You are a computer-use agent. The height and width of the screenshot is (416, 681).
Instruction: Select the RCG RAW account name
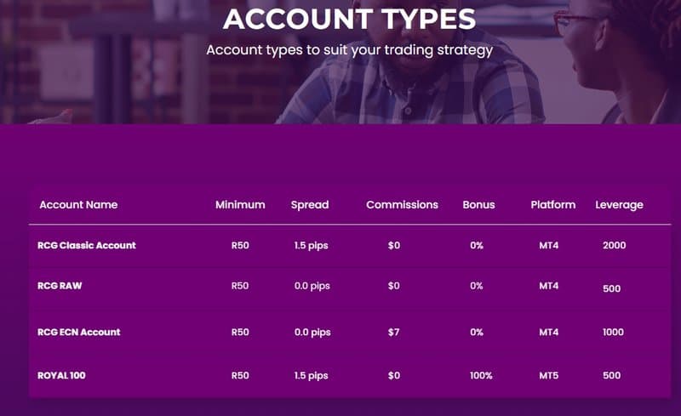[x=60, y=286]
